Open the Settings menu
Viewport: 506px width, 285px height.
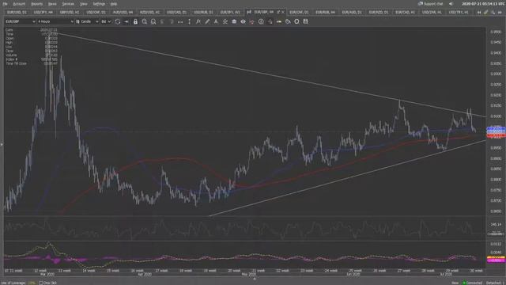[99, 4]
